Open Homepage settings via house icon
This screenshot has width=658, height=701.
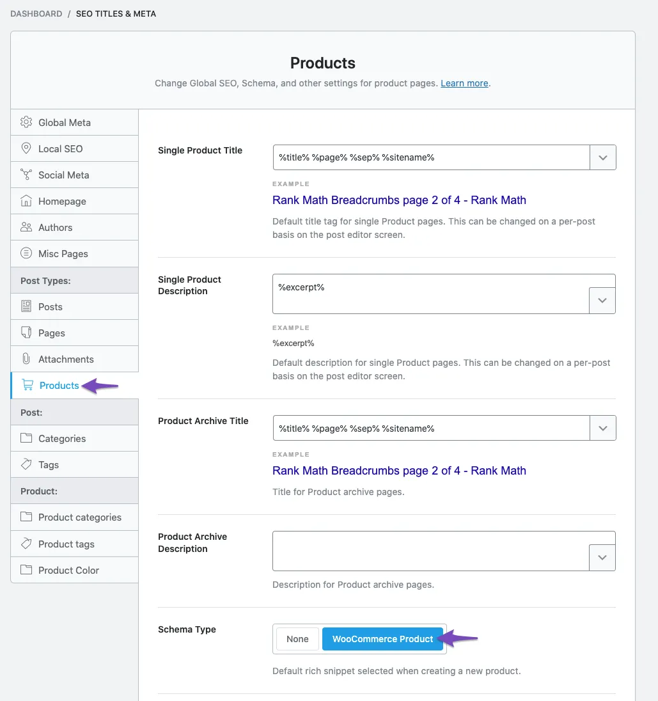tap(26, 201)
